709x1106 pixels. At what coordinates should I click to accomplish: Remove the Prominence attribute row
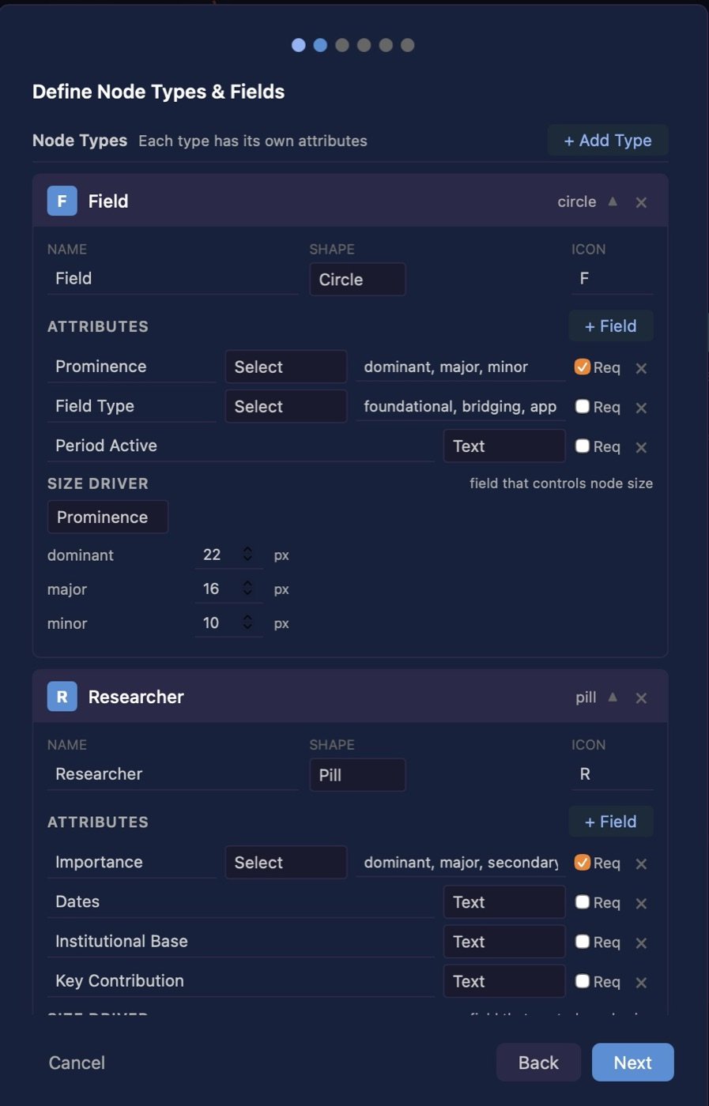(x=641, y=368)
